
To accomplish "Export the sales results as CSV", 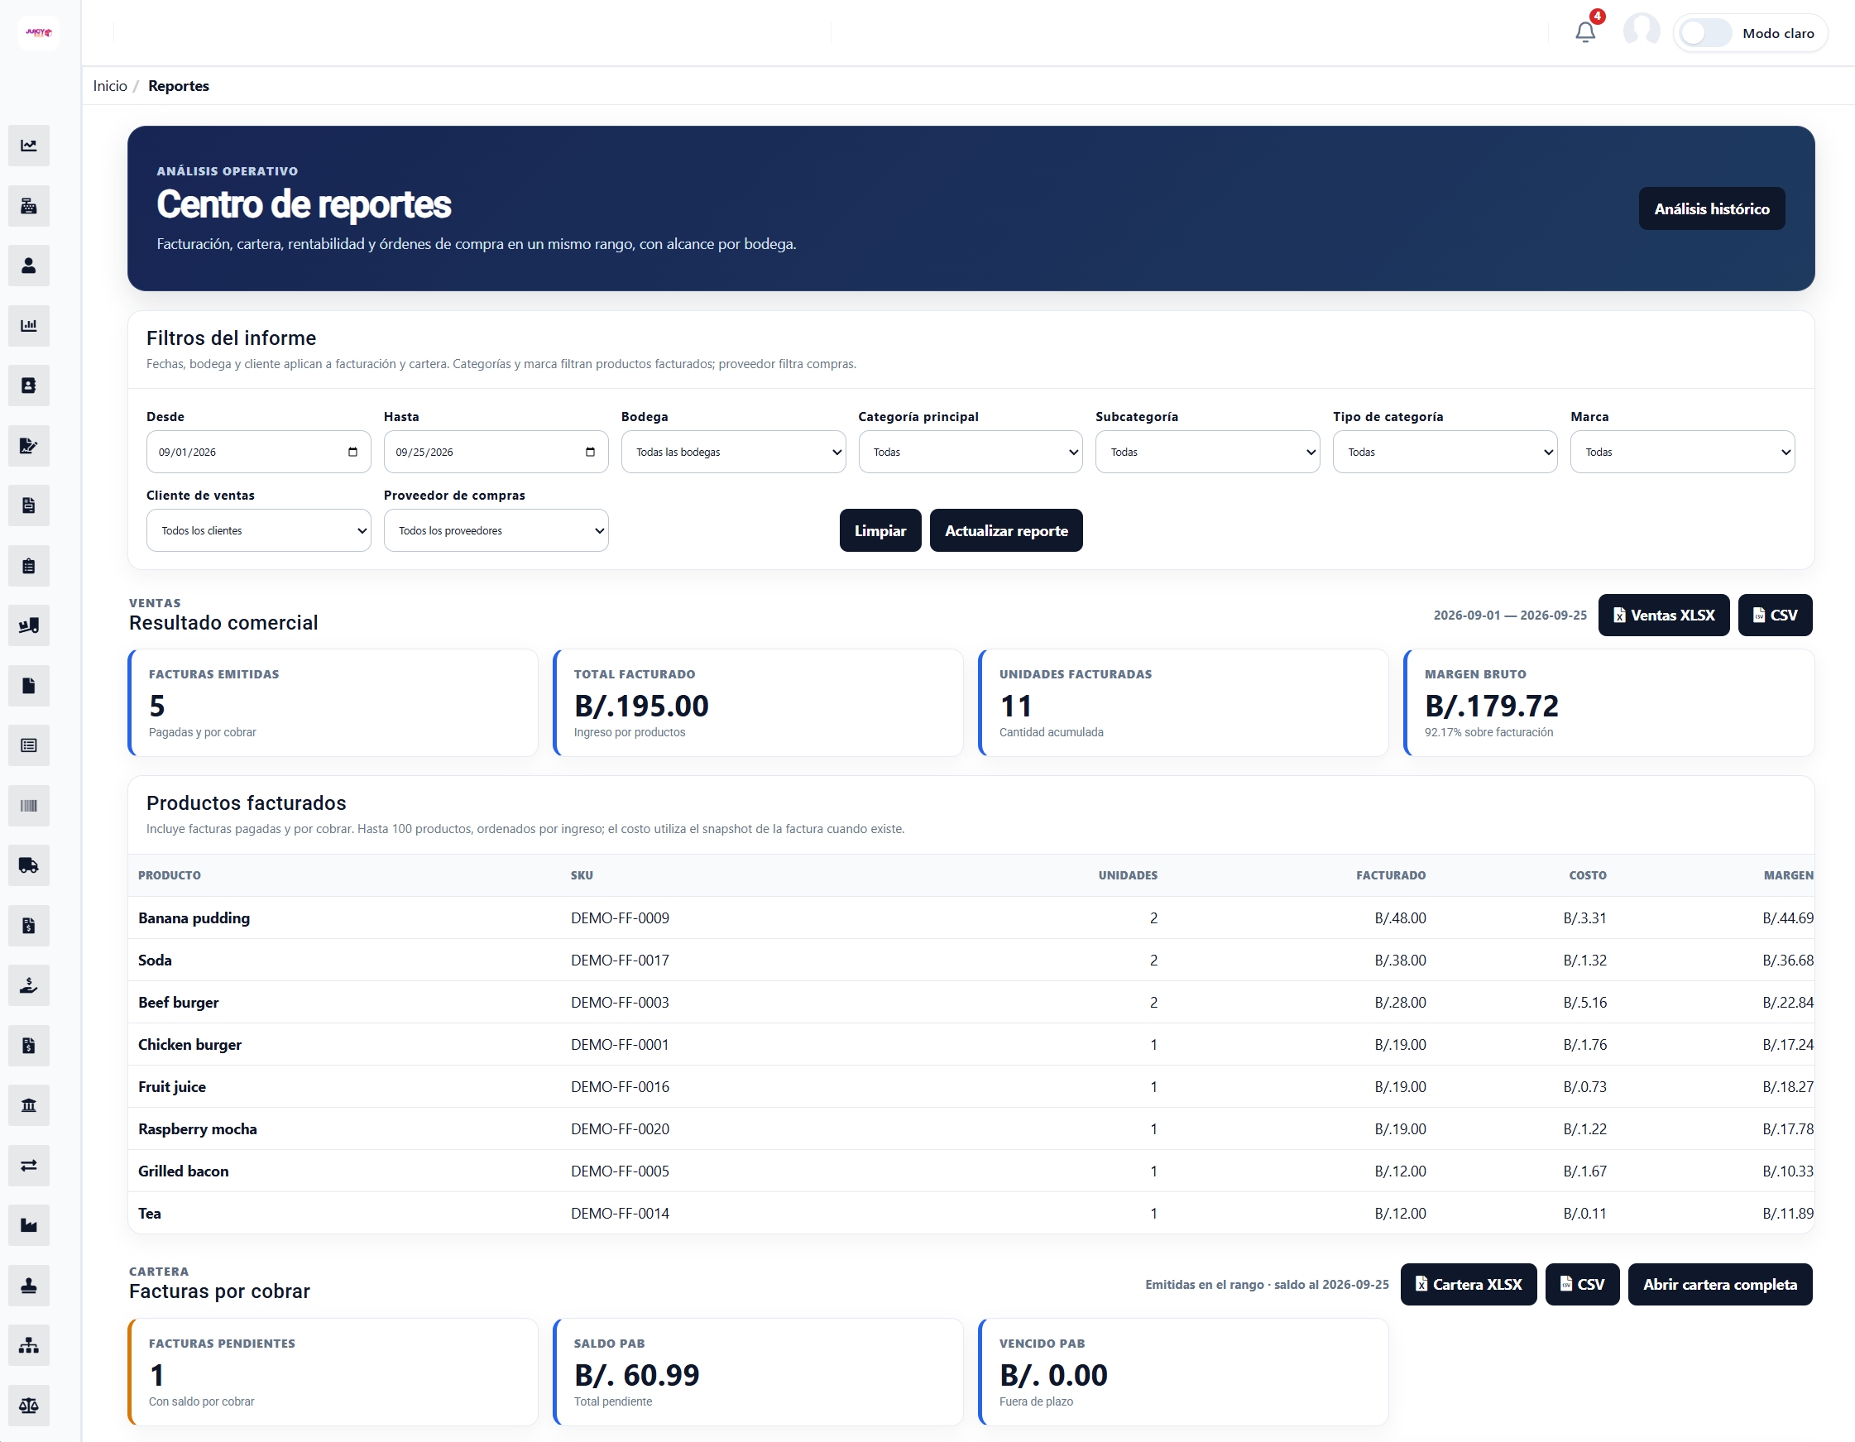I will click(1774, 616).
